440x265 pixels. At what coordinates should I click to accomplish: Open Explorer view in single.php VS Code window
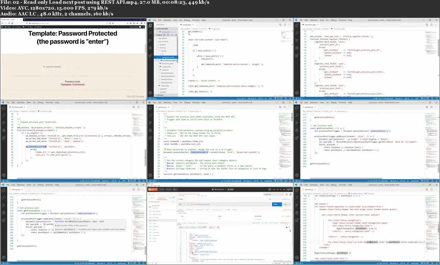click(x=150, y=25)
